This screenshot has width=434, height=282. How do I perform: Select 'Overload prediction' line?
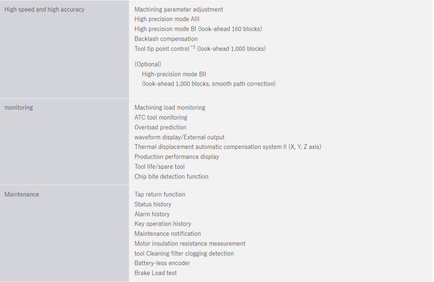tap(160, 127)
